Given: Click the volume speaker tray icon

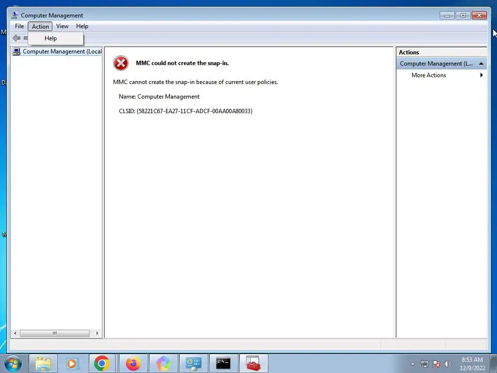Looking at the screenshot, I should tap(447, 364).
